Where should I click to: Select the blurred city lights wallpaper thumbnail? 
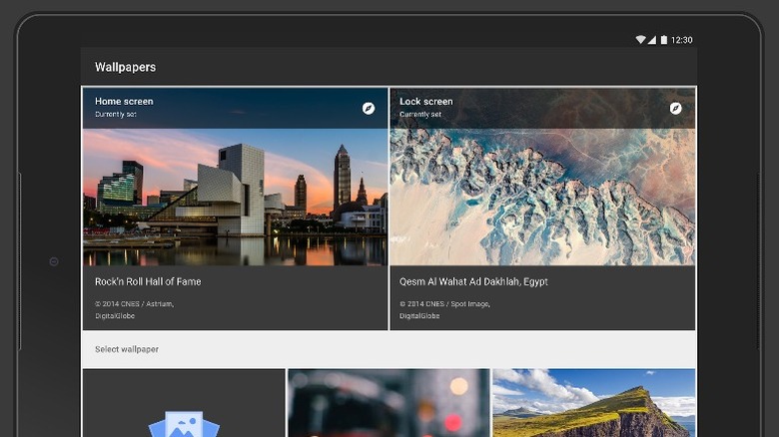[389, 403]
